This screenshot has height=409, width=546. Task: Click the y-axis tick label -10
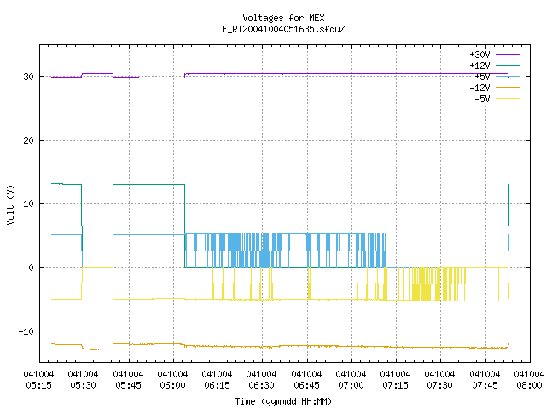point(26,331)
